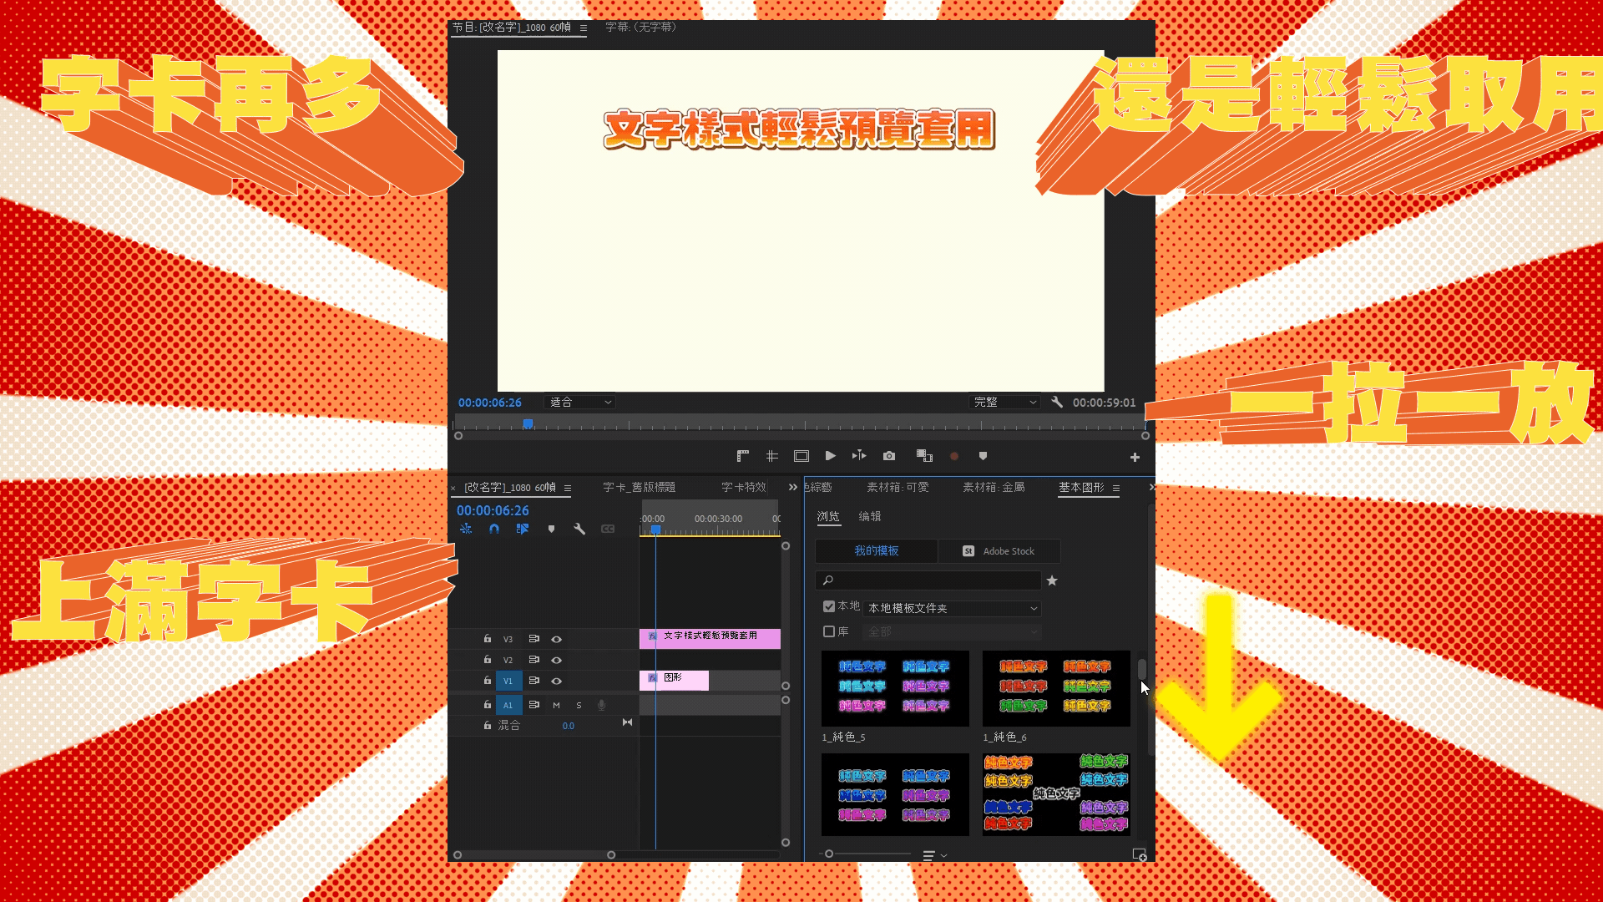Image resolution: width=1603 pixels, height=902 pixels.
Task: Click Export Frame camera icon
Action: tap(889, 456)
